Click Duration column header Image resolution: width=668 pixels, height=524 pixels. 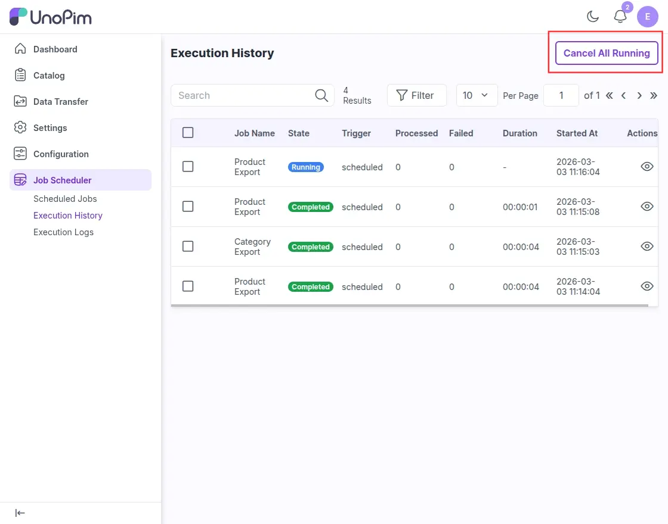[x=519, y=133]
